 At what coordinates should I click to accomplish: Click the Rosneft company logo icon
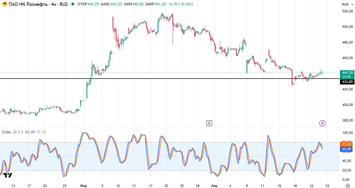click(5, 4)
